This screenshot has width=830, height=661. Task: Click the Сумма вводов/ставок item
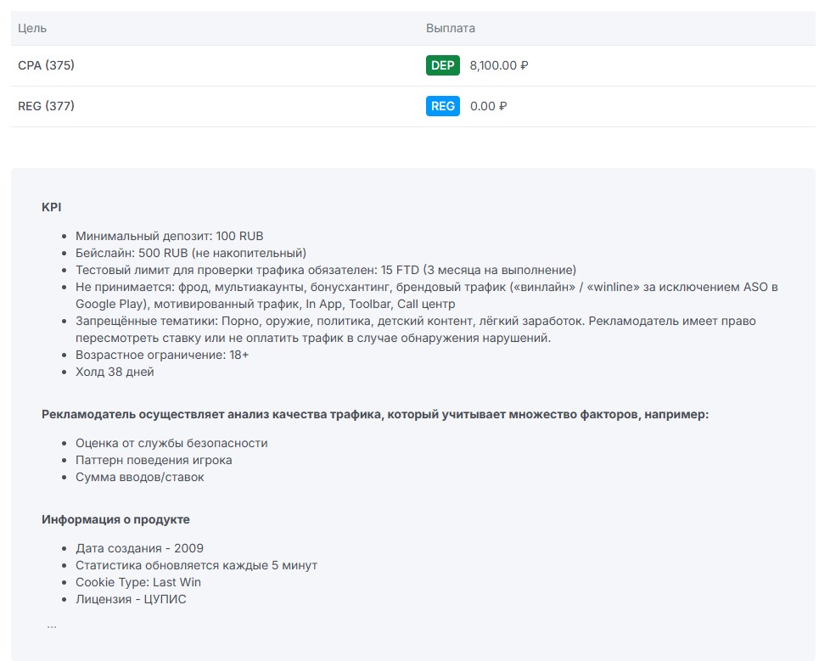pos(140,477)
